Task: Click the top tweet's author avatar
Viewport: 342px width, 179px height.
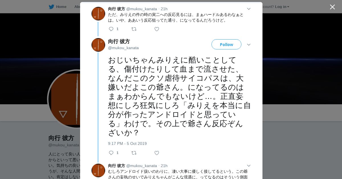Action: click(x=98, y=14)
